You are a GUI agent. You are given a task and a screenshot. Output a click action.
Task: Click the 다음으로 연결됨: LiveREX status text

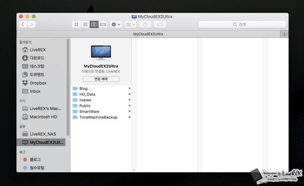[x=101, y=72]
